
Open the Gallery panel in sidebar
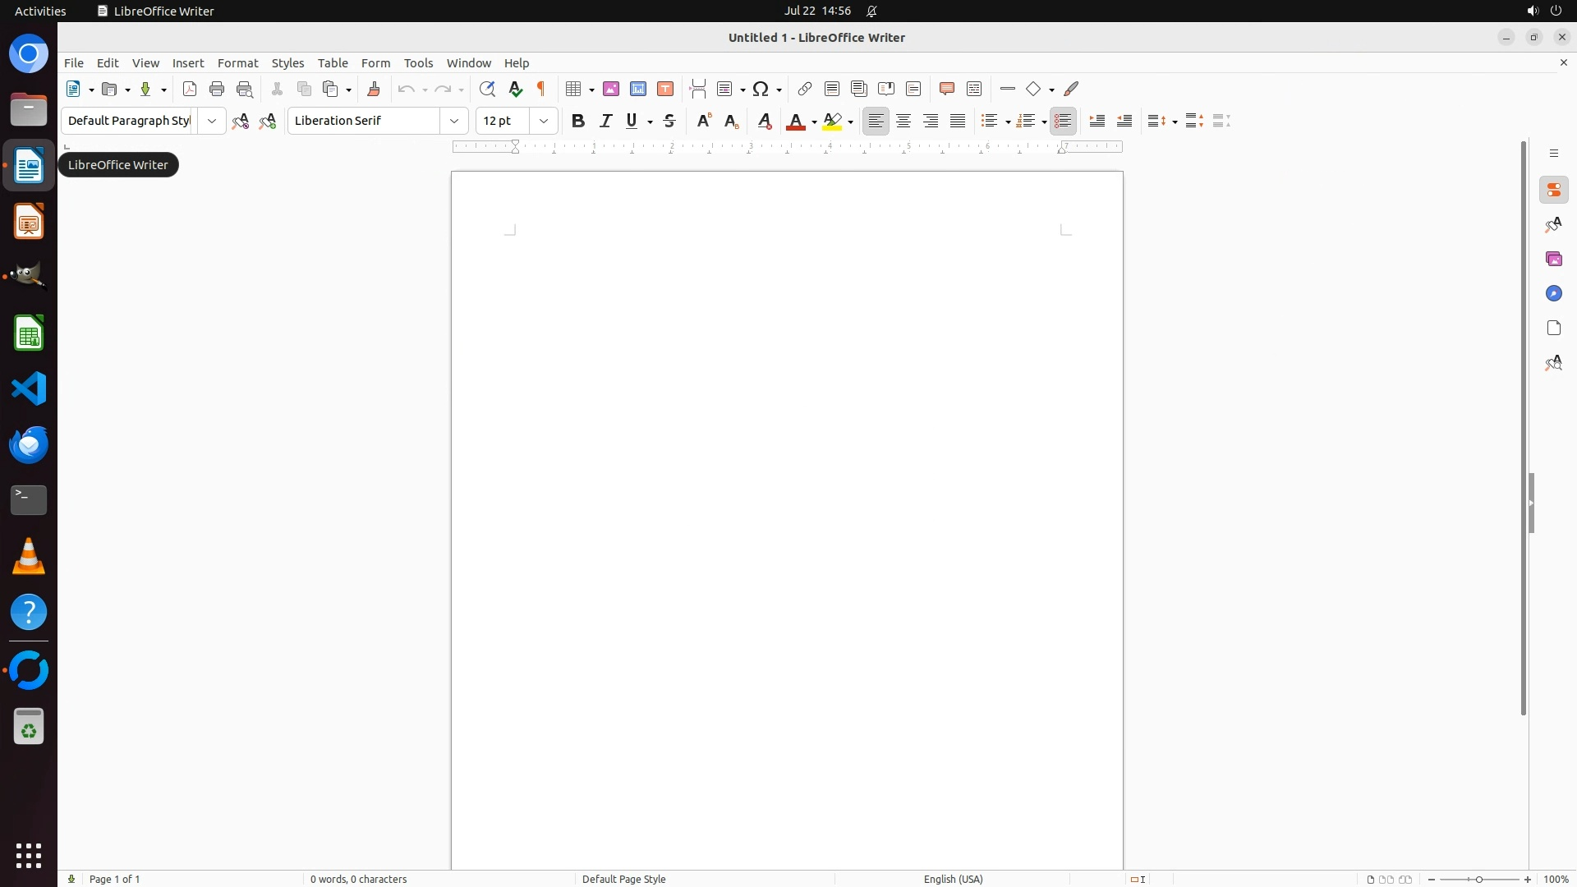[x=1553, y=260]
